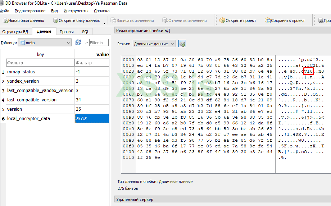Click hex offset 0000 in the binary viewer
Image resolution: width=331 pixels, height=206 pixels.
[x=128, y=60]
